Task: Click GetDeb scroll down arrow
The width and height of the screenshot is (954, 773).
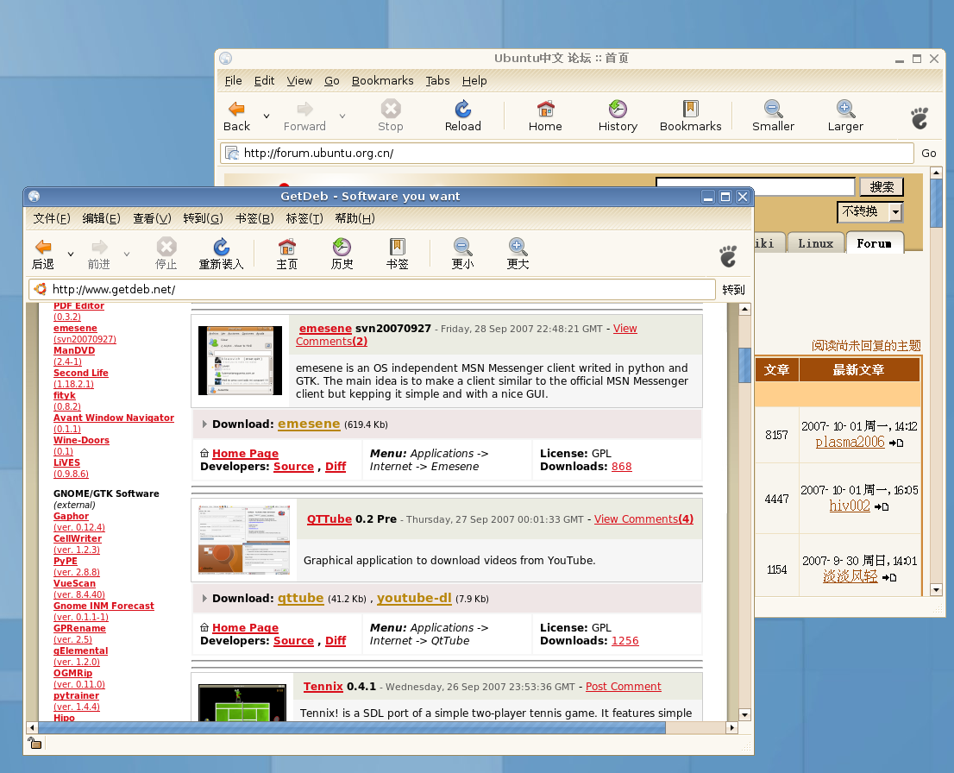Action: click(x=744, y=714)
